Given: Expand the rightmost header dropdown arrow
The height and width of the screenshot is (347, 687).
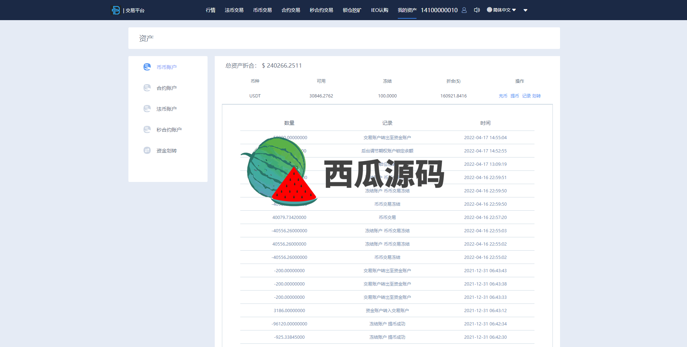Looking at the screenshot, I should click(x=526, y=10).
